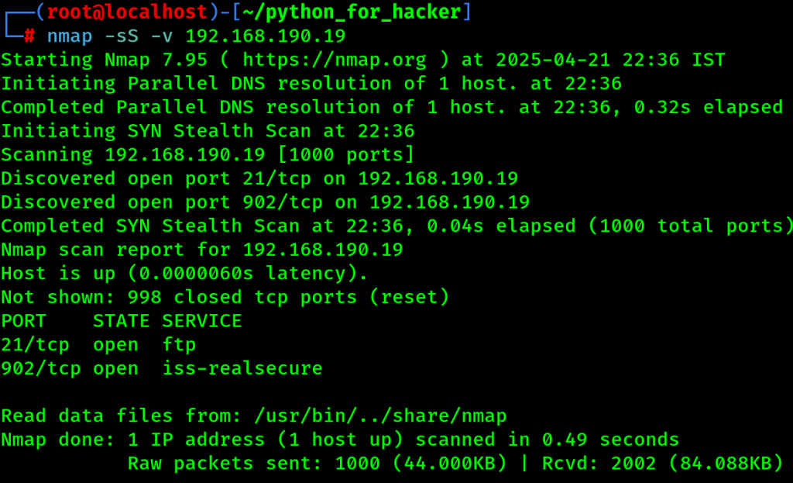Click the -v verbose flag
Image resolution: width=793 pixels, height=483 pixels.
pyautogui.click(x=162, y=36)
